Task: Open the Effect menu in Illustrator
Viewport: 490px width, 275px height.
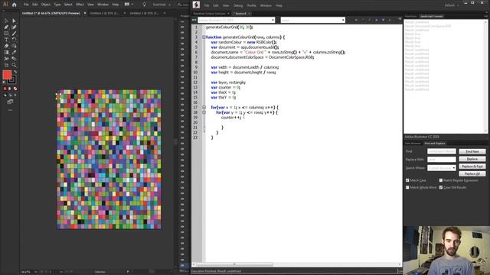Action: pos(80,5)
